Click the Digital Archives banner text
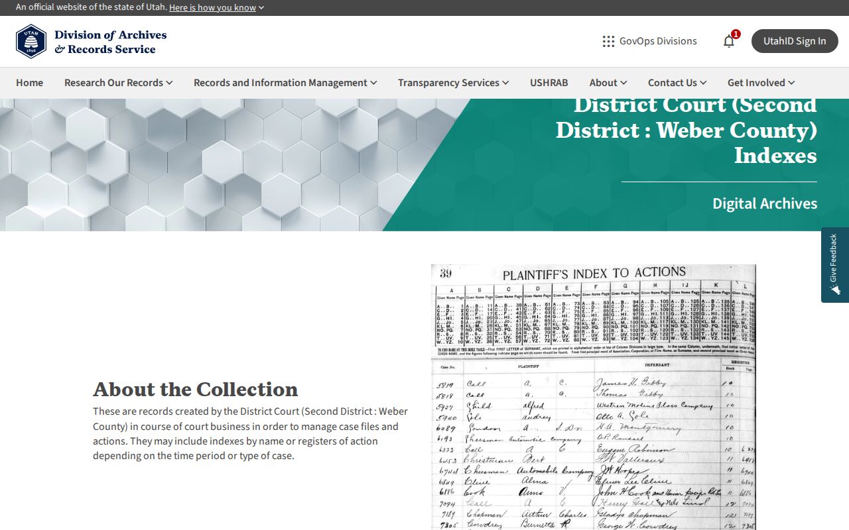 765,203
